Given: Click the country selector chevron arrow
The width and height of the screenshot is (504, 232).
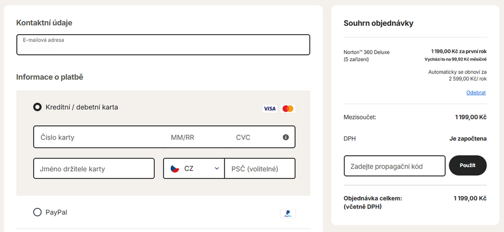Looking at the screenshot, I should click(x=217, y=168).
